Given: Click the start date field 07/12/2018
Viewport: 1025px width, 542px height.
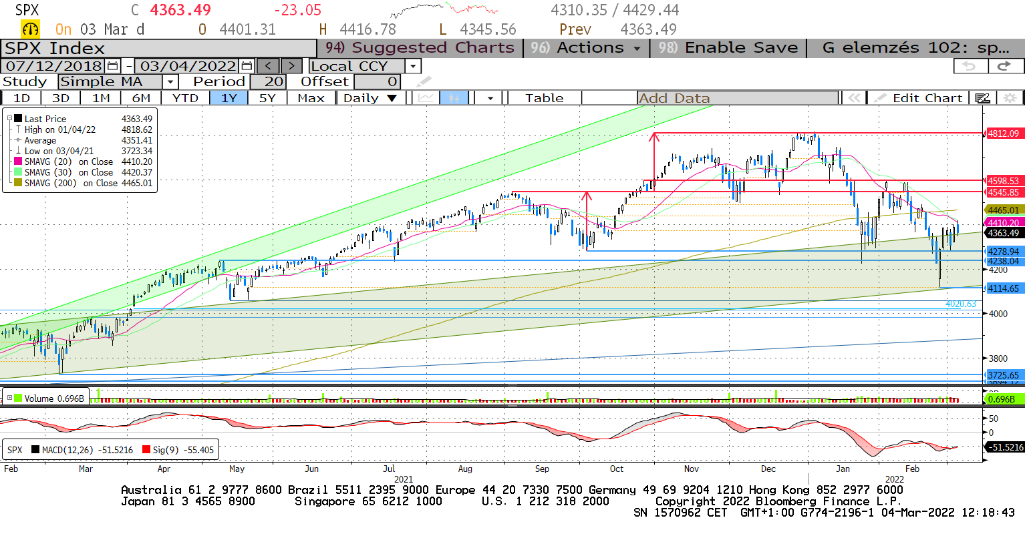Looking at the screenshot, I should (x=53, y=66).
